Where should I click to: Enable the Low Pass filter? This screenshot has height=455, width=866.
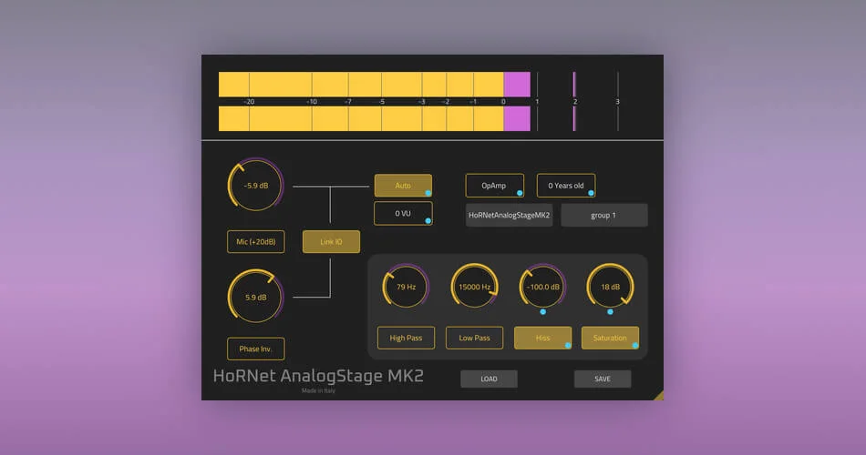pos(474,338)
